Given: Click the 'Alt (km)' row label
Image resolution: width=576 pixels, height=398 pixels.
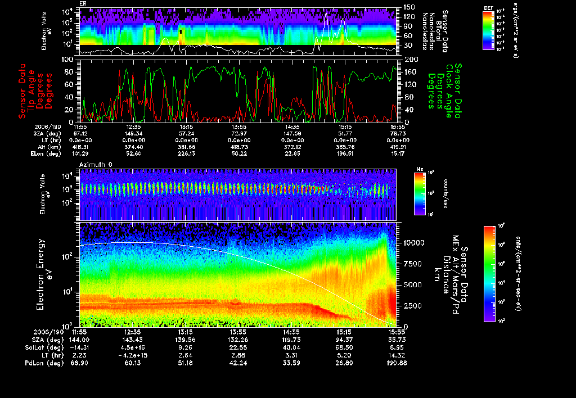Looking at the screenshot, I should 49,147.
